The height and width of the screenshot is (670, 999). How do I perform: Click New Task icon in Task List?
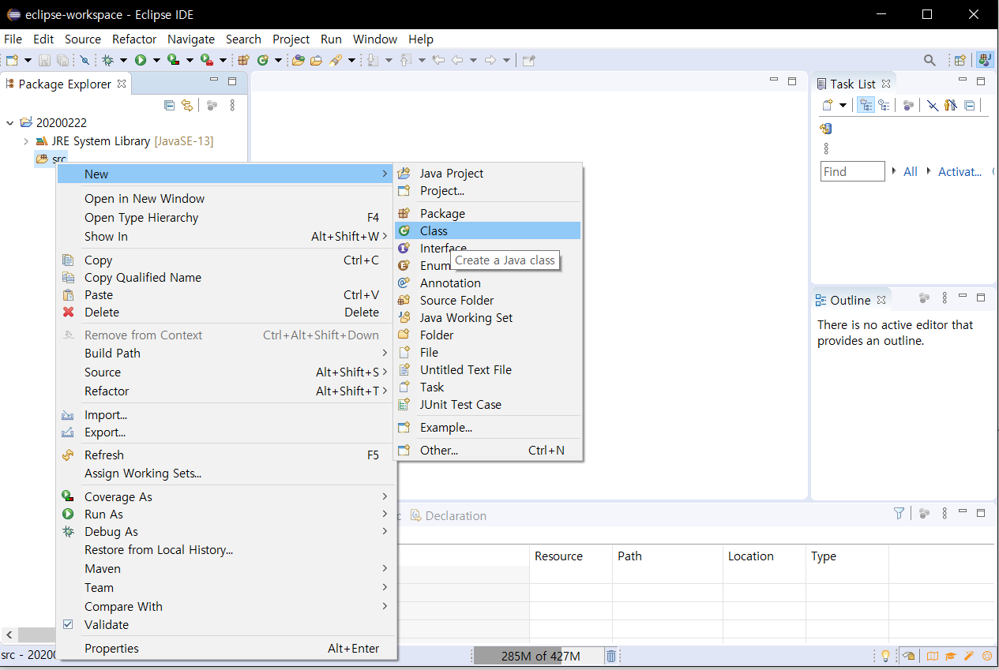coord(827,105)
